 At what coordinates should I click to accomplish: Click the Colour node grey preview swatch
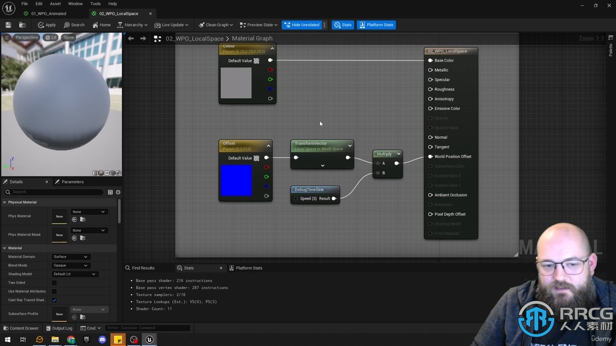click(236, 83)
